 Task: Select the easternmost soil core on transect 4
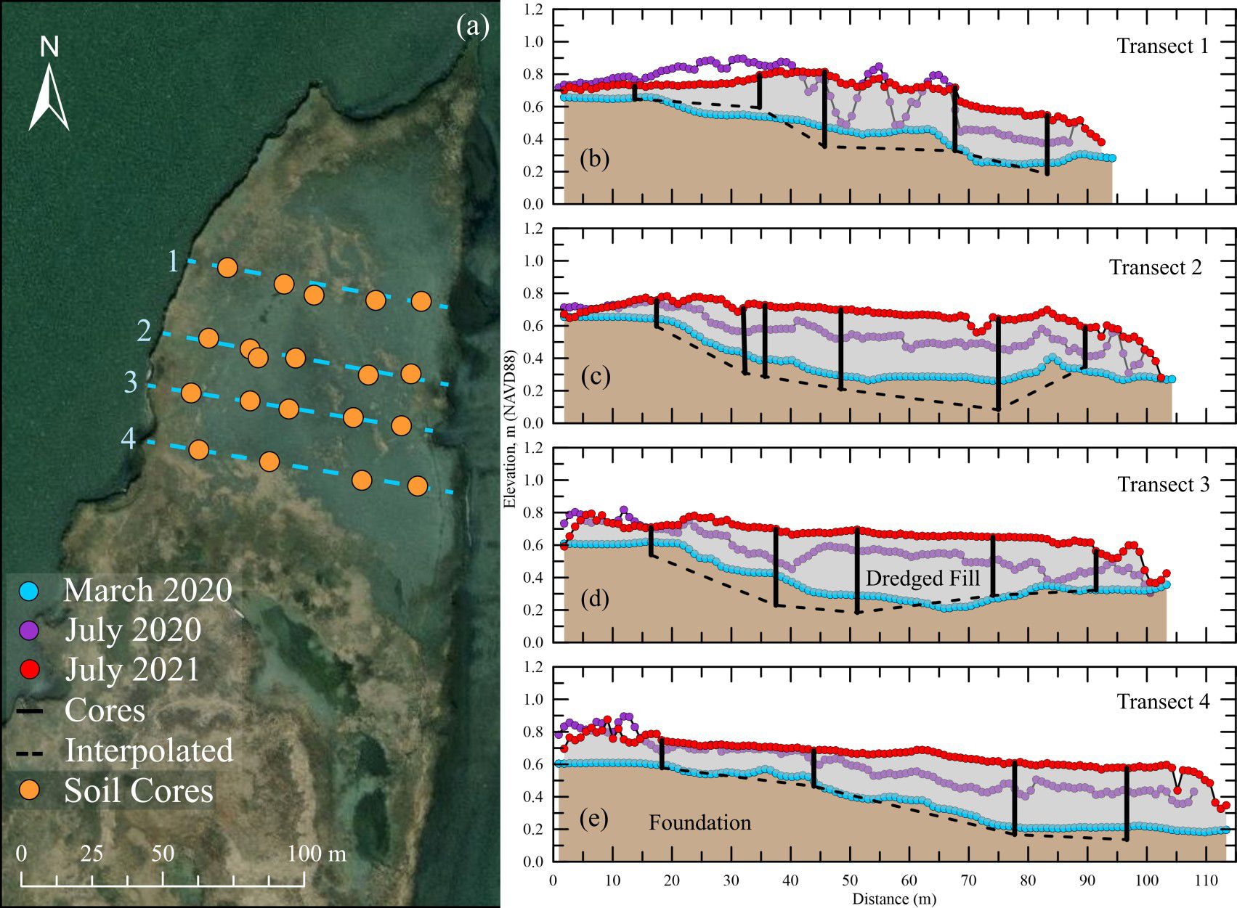click(417, 486)
